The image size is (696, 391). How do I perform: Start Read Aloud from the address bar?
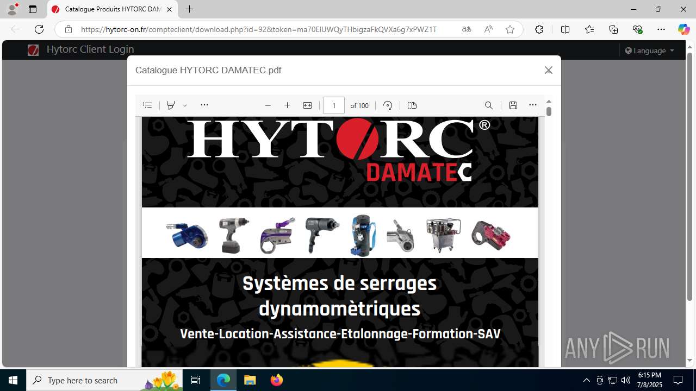pos(488,29)
